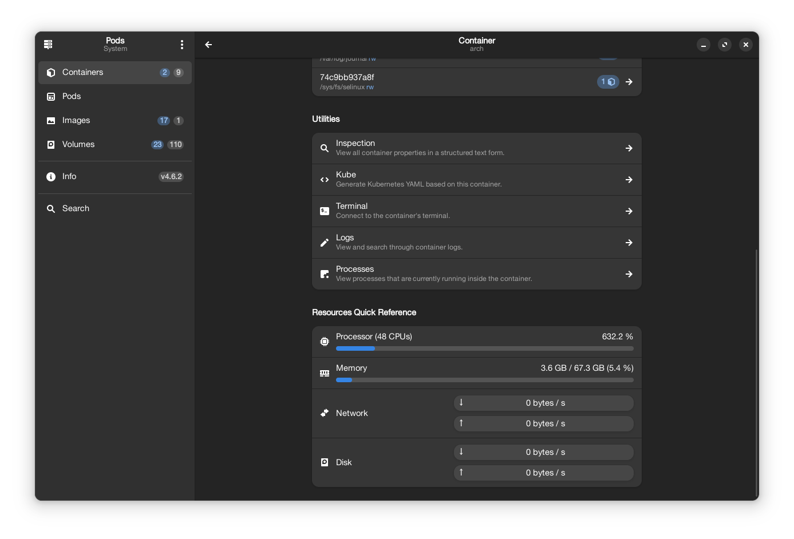Open the 74c9bb937a8f volume row

(477, 82)
